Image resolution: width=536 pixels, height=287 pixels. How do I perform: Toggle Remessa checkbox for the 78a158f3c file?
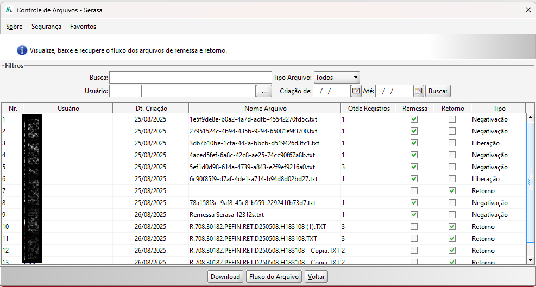click(x=414, y=202)
